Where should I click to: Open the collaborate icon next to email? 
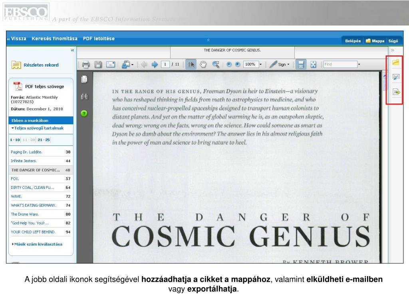[126, 64]
